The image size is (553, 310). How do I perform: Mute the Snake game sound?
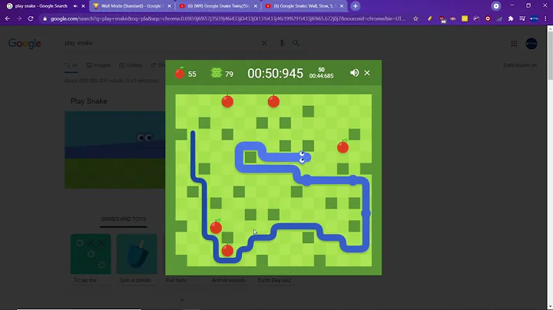[x=354, y=73]
